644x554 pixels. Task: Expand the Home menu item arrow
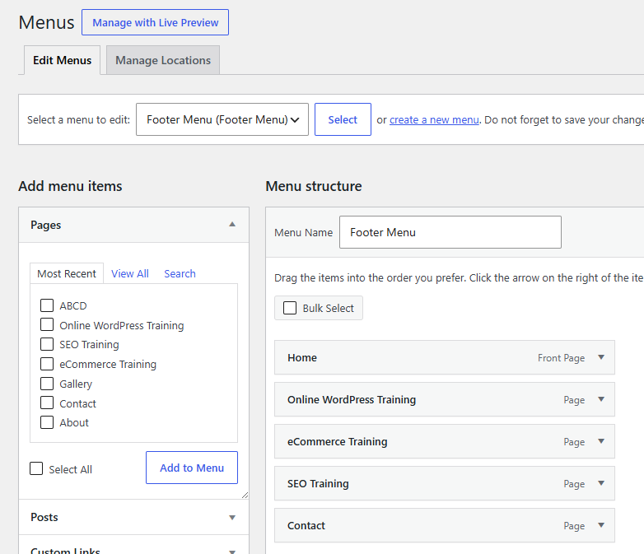[x=601, y=357]
